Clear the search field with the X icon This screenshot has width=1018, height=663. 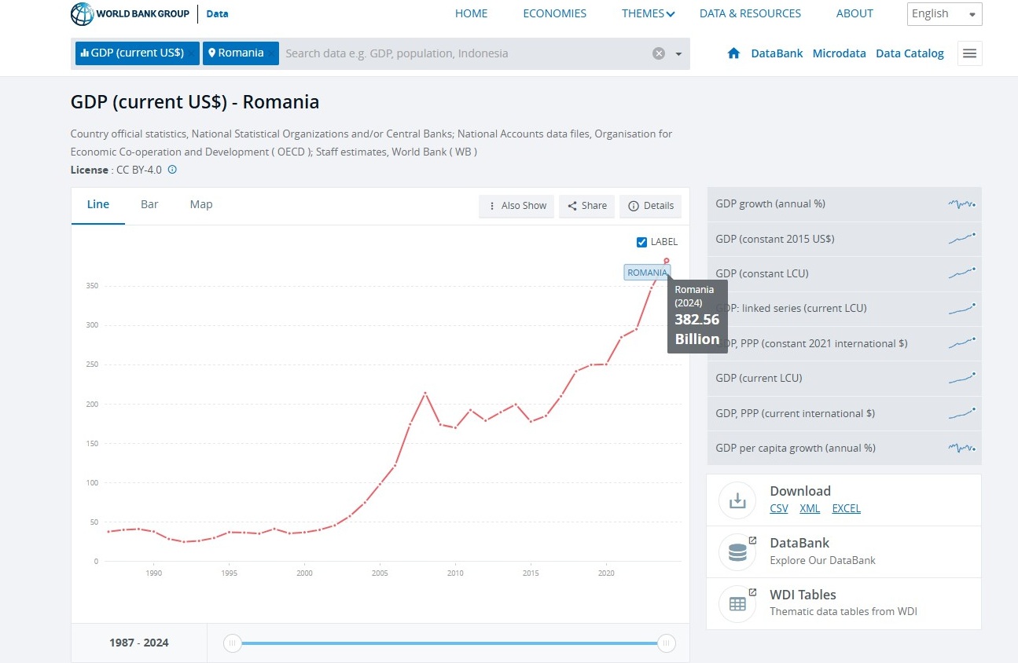659,53
